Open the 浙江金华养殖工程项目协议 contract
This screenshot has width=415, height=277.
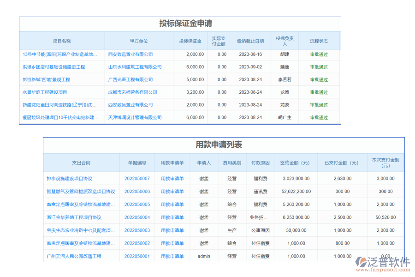coord(74,217)
